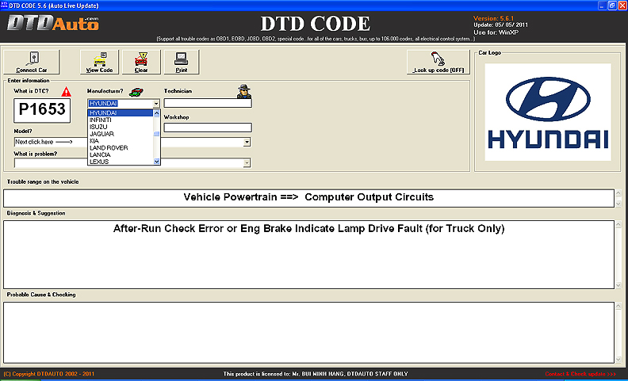Viewport: 628px width, 381px height.
Task: Click the Clear button
Action: click(x=141, y=62)
